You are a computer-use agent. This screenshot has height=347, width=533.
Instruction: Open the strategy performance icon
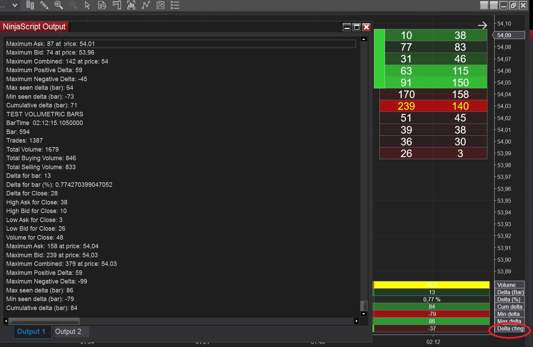(x=160, y=5)
